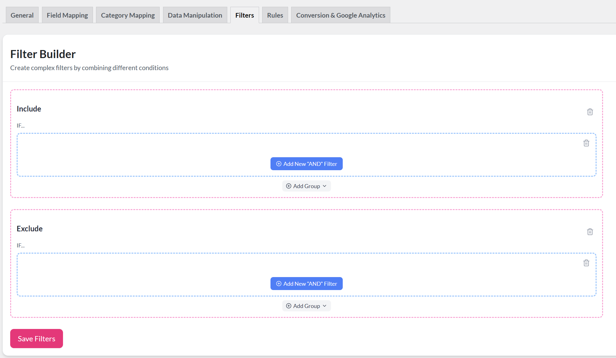Delete the Include filter section via trash icon
616x358 pixels.
(x=590, y=112)
